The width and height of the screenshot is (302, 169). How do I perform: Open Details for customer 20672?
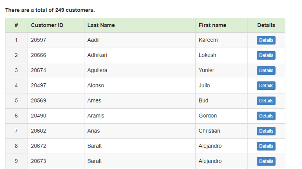266,146
